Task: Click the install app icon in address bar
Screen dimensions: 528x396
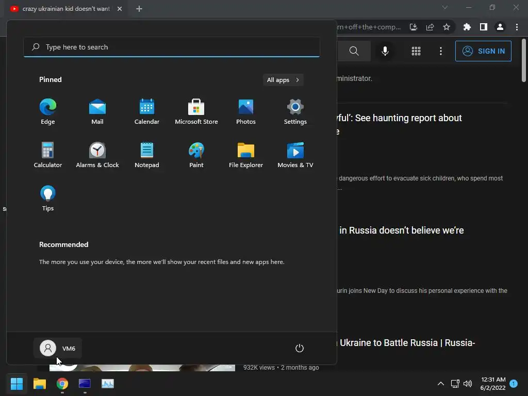Action: click(x=414, y=27)
